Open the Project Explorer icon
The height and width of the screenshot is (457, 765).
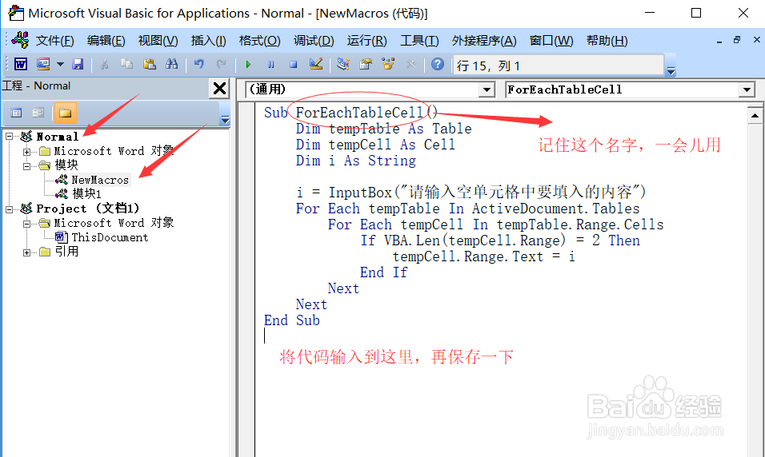343,64
